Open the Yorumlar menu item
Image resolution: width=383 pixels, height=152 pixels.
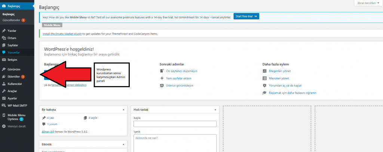point(17,52)
